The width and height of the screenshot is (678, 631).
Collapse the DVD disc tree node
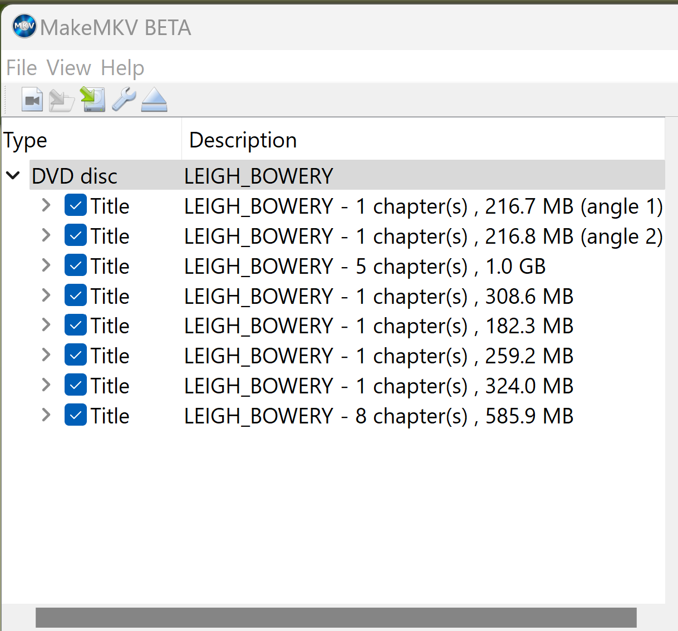(x=13, y=176)
